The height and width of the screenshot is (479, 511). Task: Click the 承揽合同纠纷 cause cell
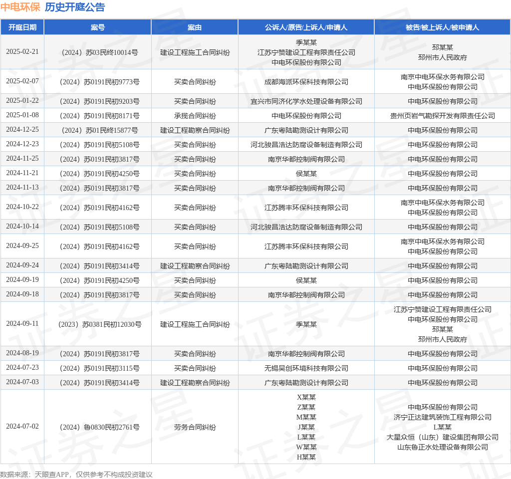click(x=195, y=116)
